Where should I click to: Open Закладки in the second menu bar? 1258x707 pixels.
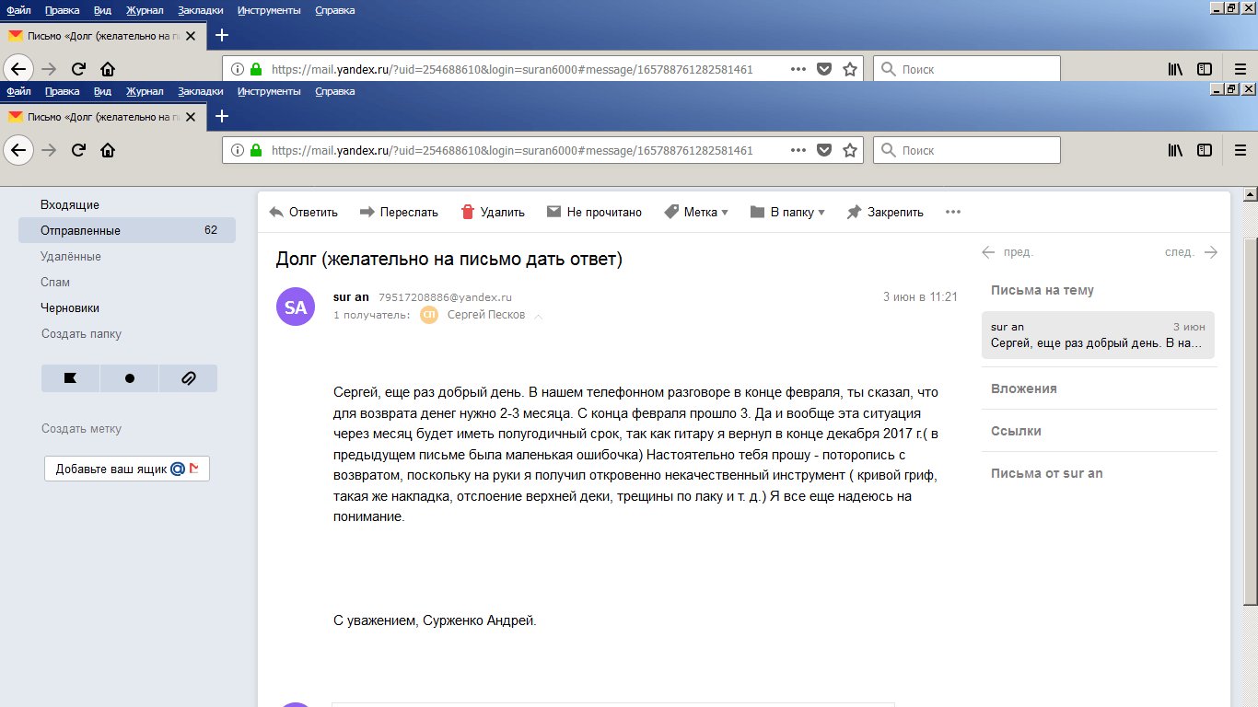pyautogui.click(x=201, y=91)
